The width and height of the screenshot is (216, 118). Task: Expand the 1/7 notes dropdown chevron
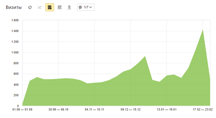[x=90, y=7]
